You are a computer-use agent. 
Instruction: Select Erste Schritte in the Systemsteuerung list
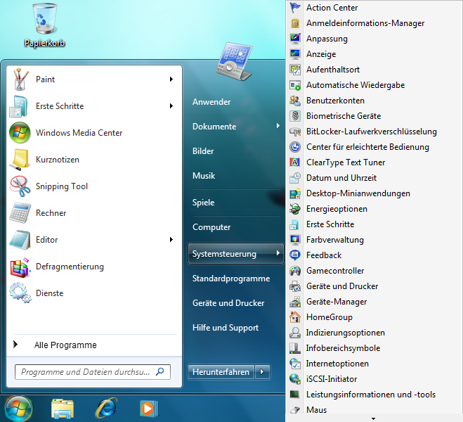[330, 224]
